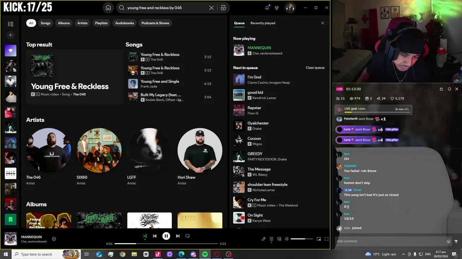Open the now playing MANNEQUIN entry

(279, 50)
